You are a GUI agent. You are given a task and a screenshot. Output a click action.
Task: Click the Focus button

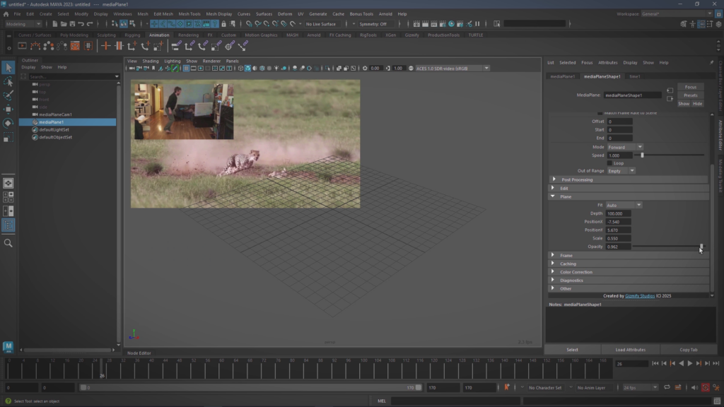click(x=691, y=87)
